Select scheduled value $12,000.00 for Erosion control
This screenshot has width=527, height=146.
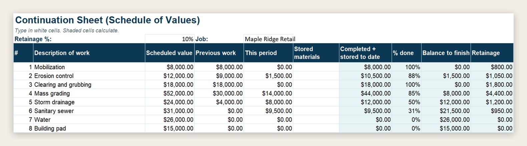[169, 76]
